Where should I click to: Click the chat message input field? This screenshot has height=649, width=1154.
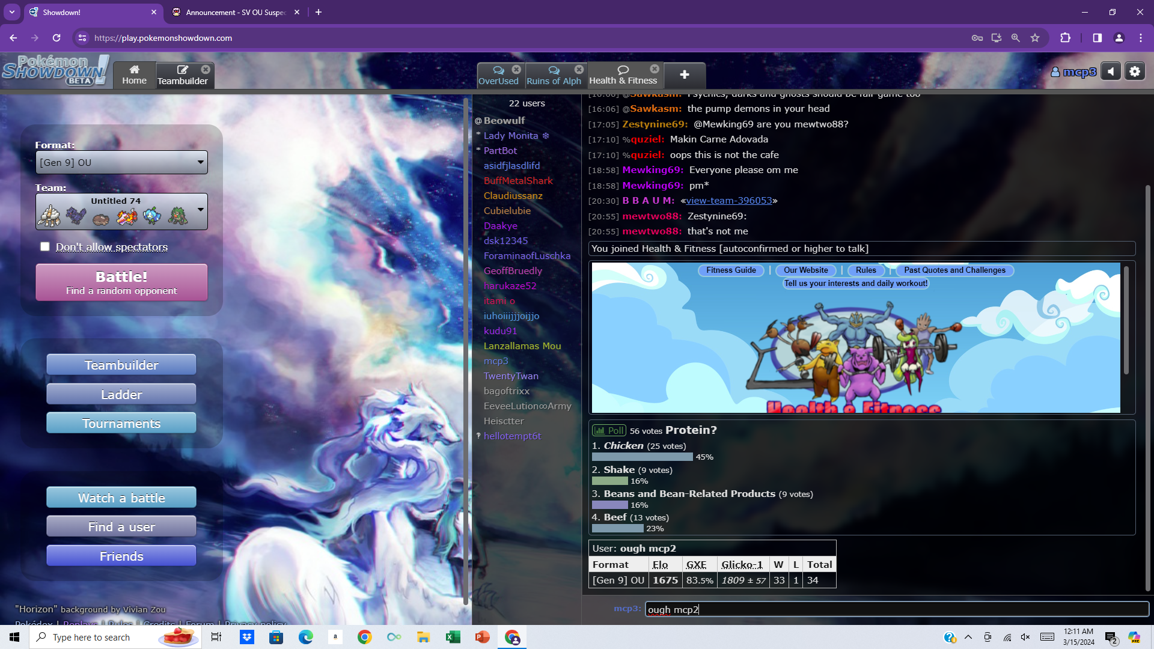[x=897, y=609]
